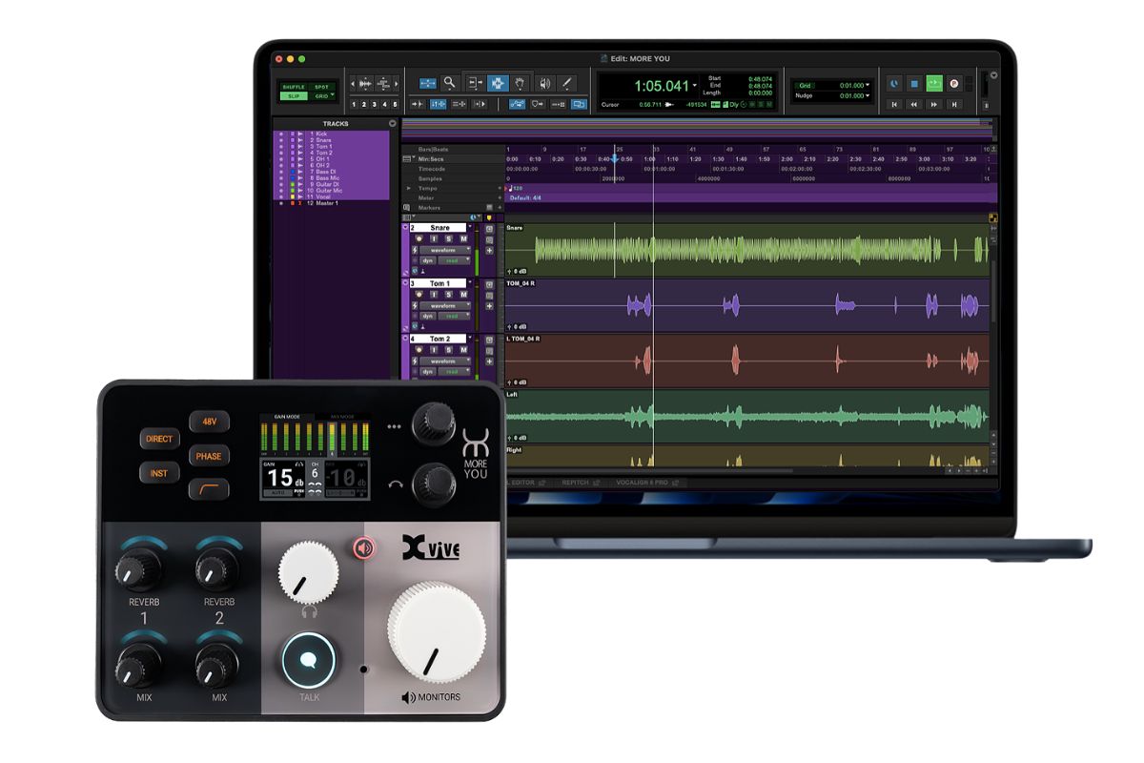Click Return to Zero transport button
This screenshot has height=763, width=1144.
[894, 104]
